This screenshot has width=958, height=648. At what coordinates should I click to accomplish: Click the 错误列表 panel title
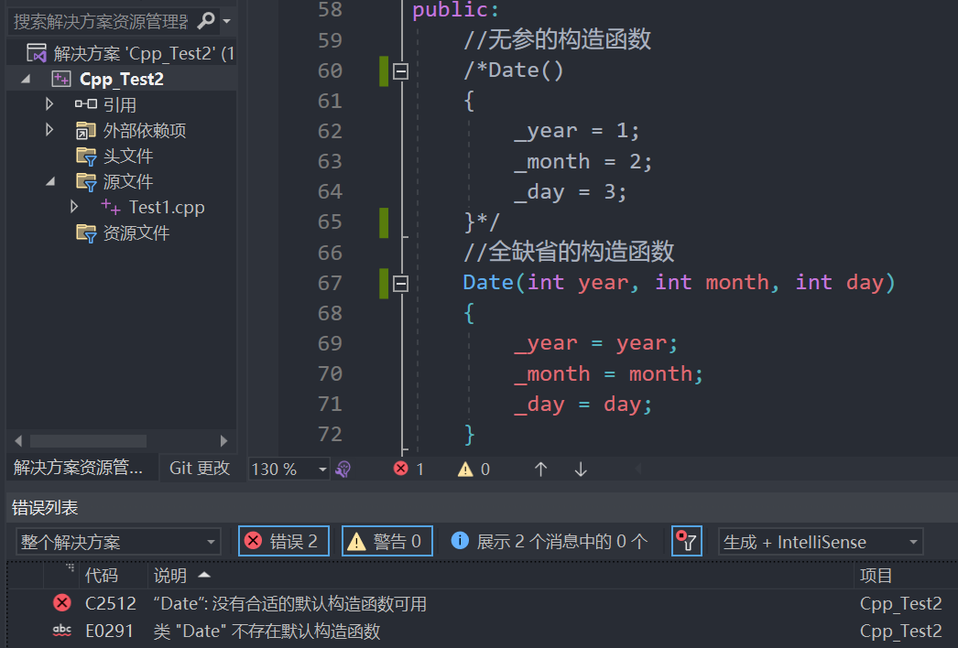(x=45, y=508)
